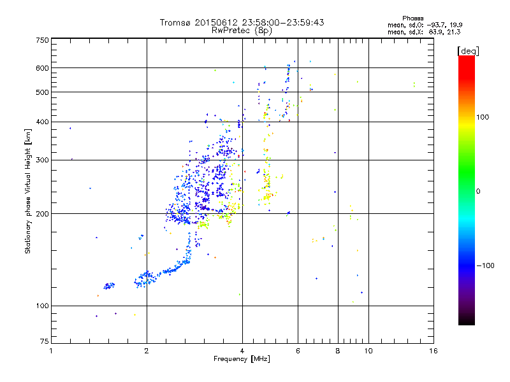Click the plot title 'Tromsø 20150612 23:58:00-23:59:43'
510x382 pixels.
pos(242,22)
